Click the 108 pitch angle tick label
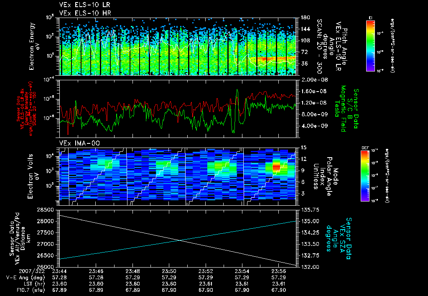This screenshot has height=296, width=428. 305,41
